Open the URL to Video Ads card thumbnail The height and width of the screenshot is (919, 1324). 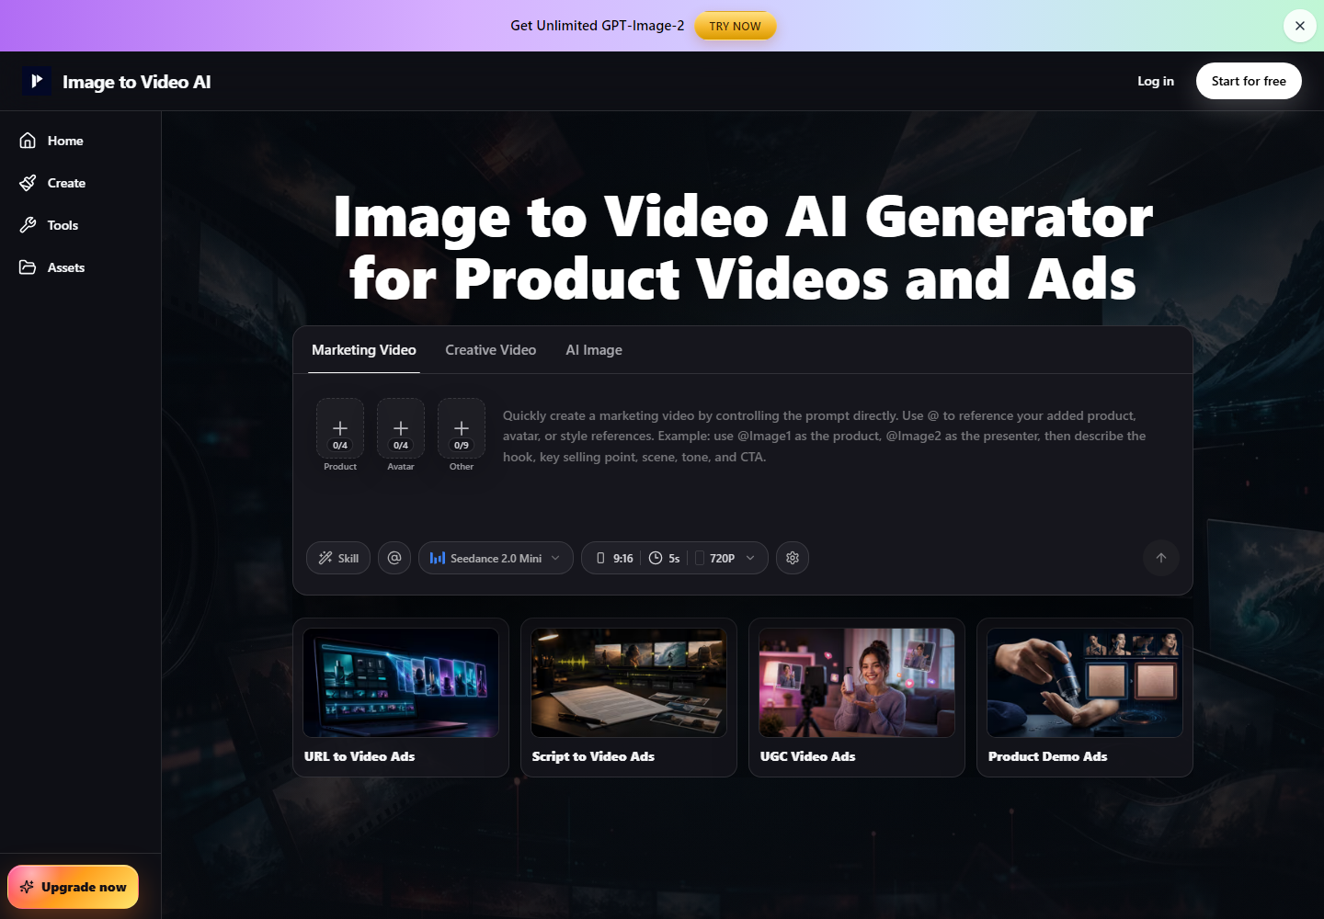pos(401,683)
